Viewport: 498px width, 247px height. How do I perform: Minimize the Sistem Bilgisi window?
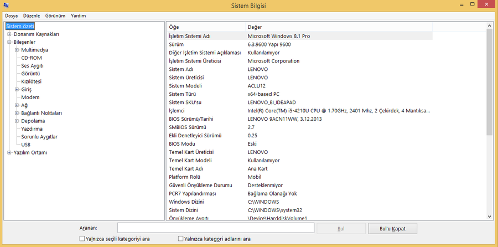(x=462, y=4)
